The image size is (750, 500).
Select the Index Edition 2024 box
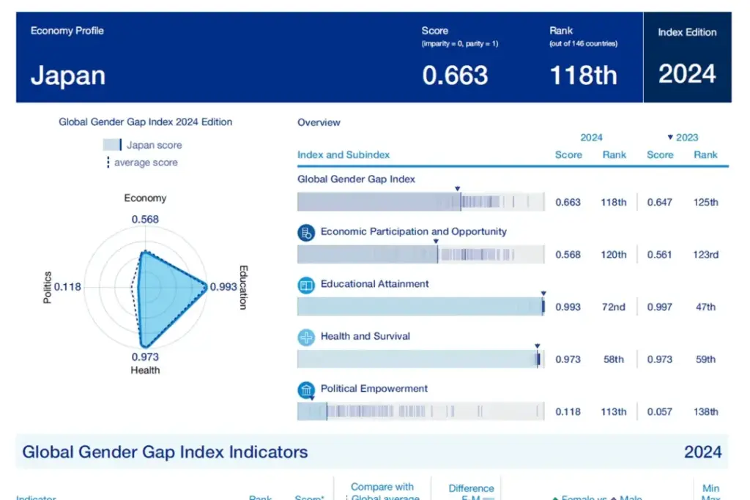coord(687,57)
